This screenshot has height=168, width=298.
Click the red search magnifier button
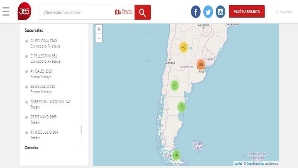click(x=142, y=12)
